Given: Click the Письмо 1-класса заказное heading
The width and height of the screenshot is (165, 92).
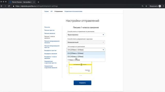Looking at the screenshot, I should (x=86, y=28).
